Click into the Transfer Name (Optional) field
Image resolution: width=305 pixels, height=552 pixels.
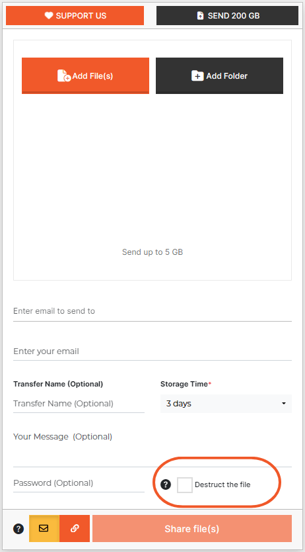(x=79, y=404)
